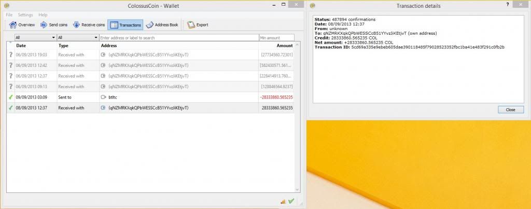Viewport: 531px width, 209px height.
Task: Click the Transaction details window title icon
Action: click(313, 6)
